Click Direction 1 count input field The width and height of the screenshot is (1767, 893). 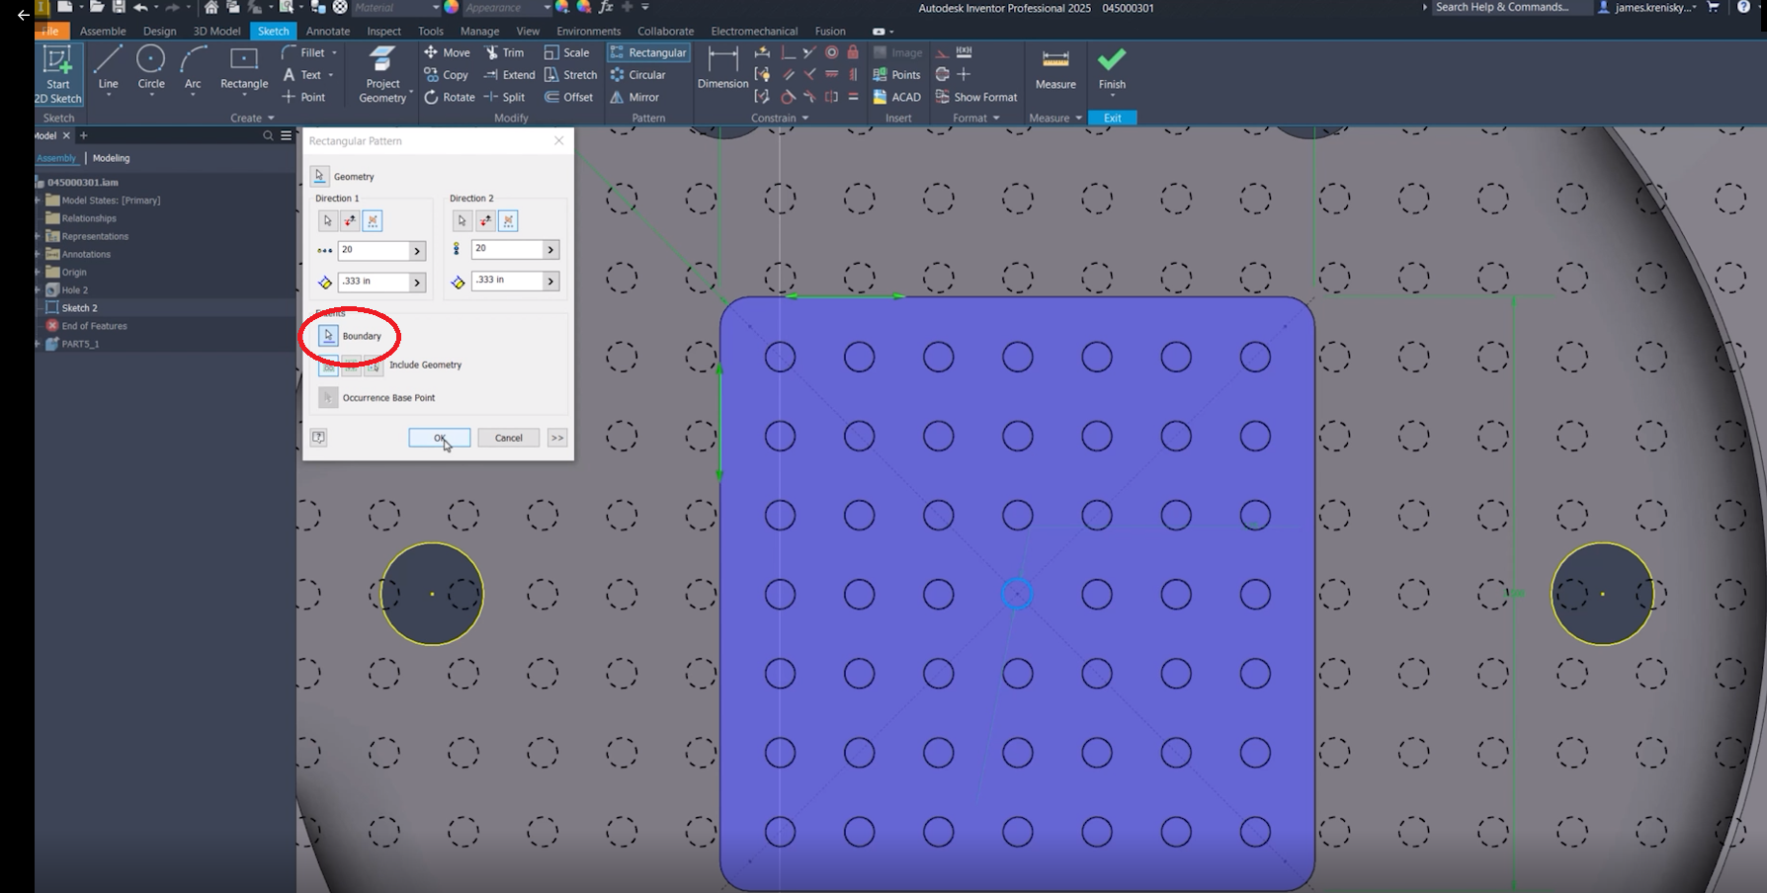tap(374, 251)
